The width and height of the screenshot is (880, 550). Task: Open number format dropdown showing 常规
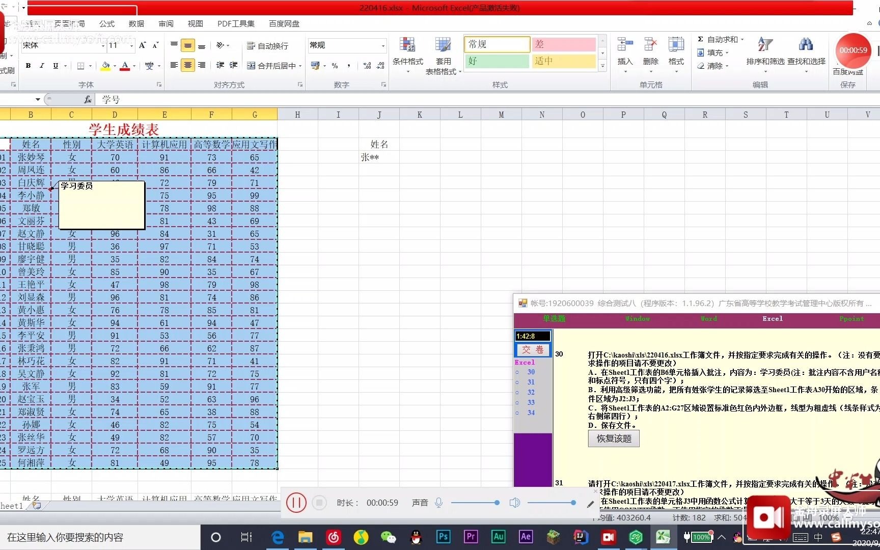click(383, 46)
